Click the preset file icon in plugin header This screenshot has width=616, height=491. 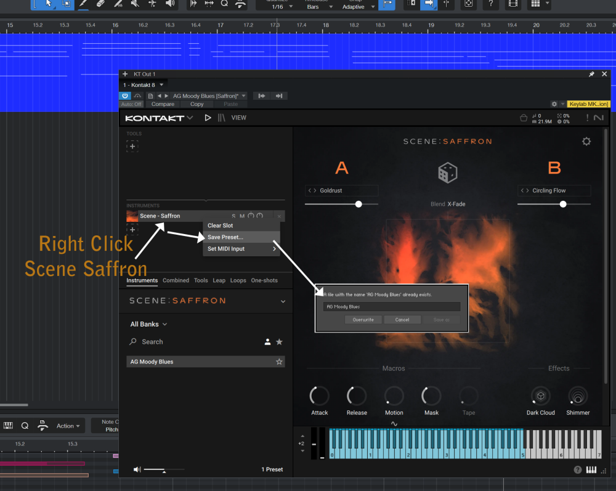[x=150, y=96]
